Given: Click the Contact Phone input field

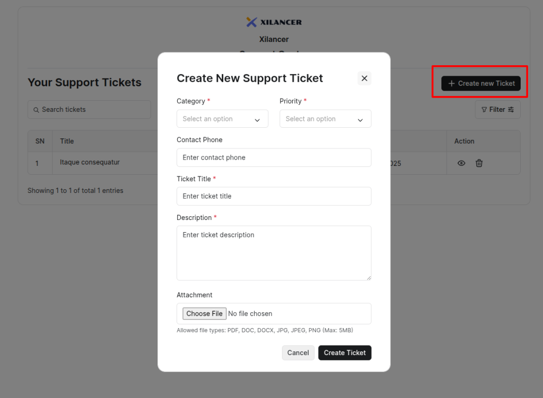Looking at the screenshot, I should pyautogui.click(x=274, y=157).
